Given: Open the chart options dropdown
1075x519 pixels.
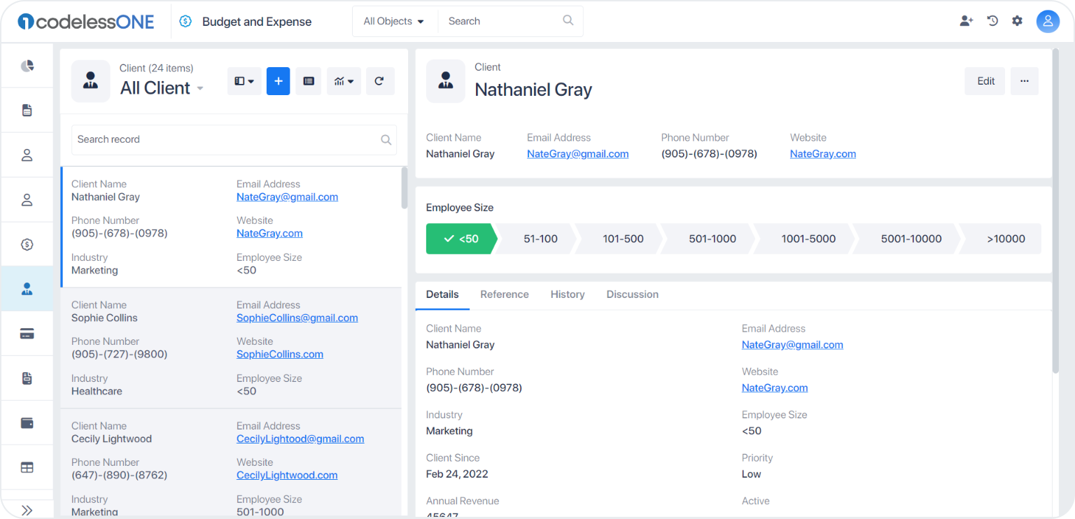Looking at the screenshot, I should click(x=344, y=81).
